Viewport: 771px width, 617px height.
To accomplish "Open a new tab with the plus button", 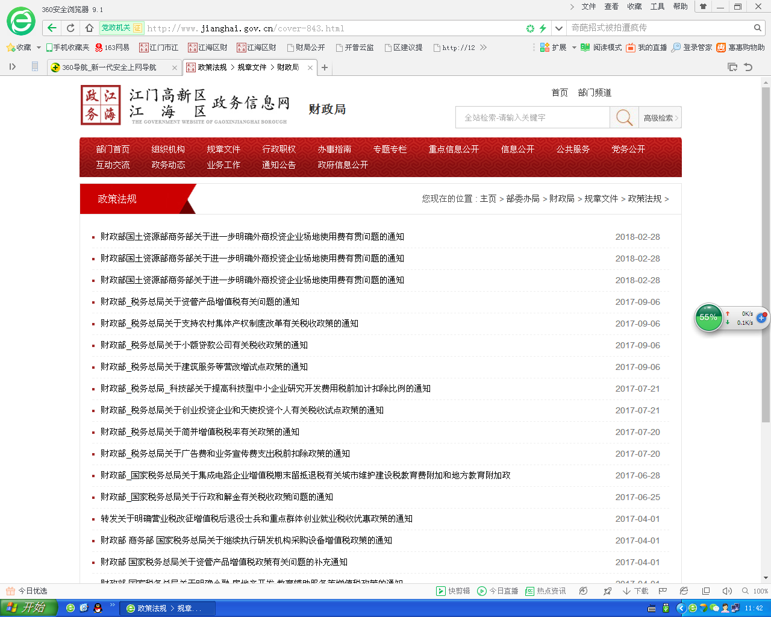I will (325, 67).
